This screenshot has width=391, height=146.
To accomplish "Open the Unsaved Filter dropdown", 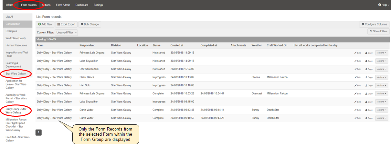I will pyautogui.click(x=66, y=33).
